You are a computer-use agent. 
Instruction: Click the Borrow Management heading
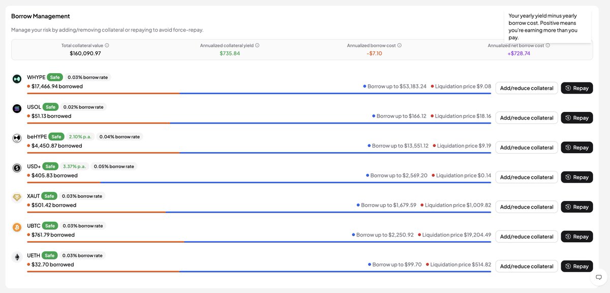tap(41, 16)
